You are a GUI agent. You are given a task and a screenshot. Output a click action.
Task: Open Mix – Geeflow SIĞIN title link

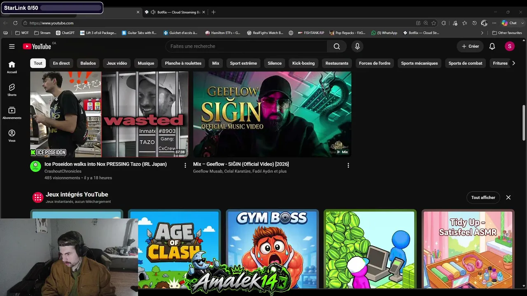click(x=241, y=164)
